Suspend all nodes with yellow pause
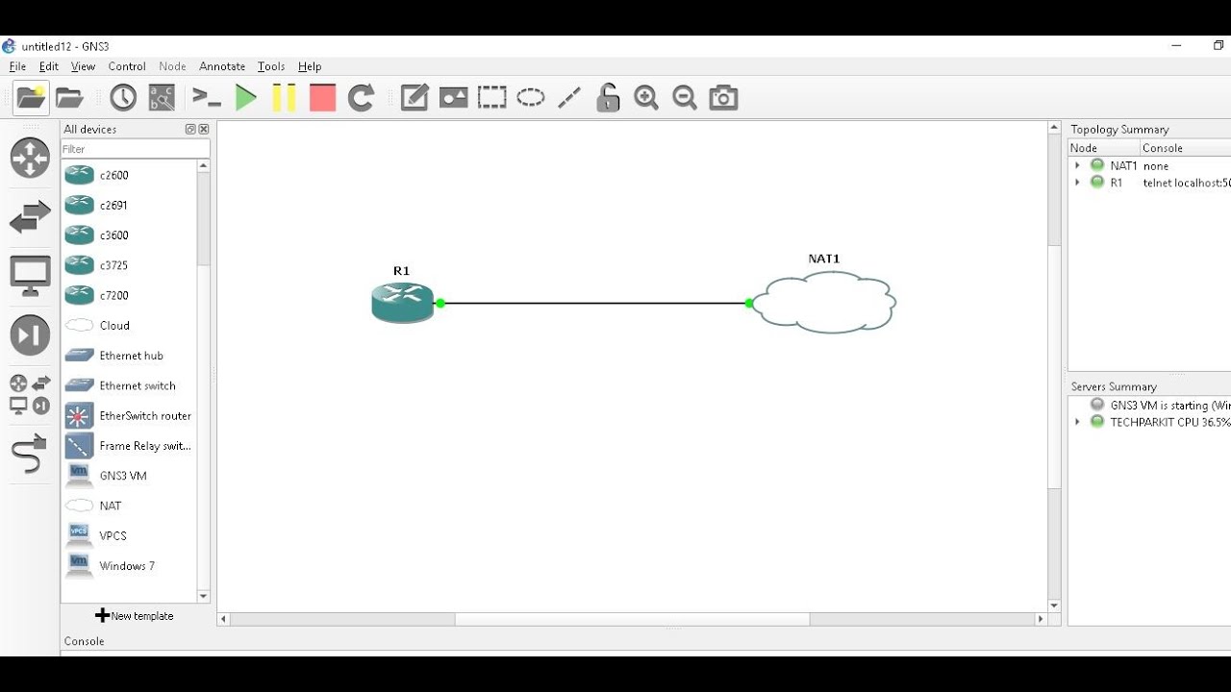This screenshot has height=692, width=1231. [284, 97]
